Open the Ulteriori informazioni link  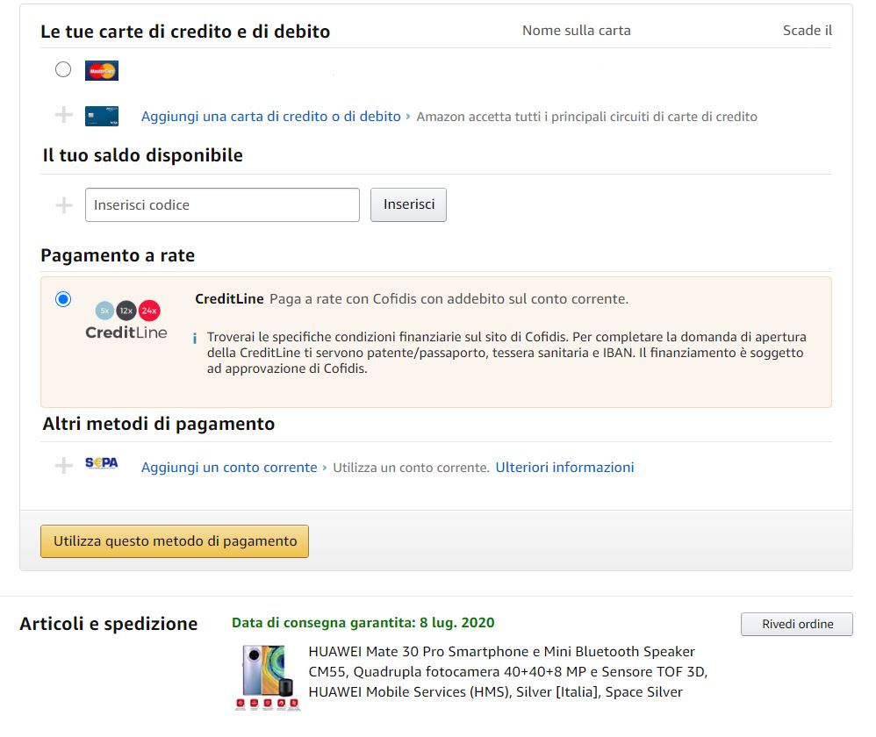coord(564,468)
